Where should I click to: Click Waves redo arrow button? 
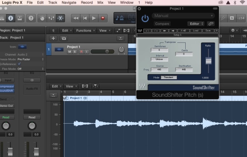[x=156, y=31]
